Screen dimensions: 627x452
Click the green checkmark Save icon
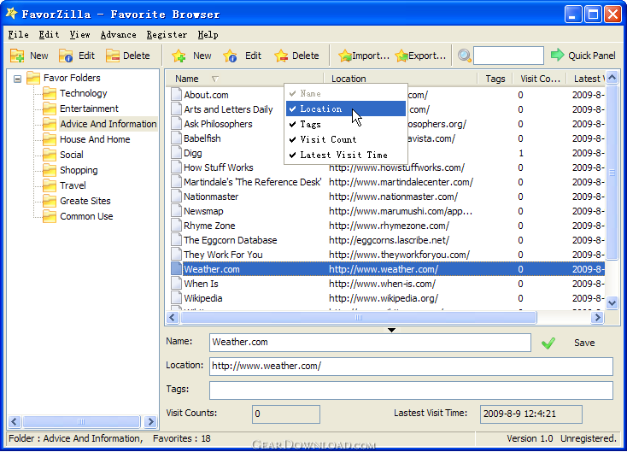548,343
